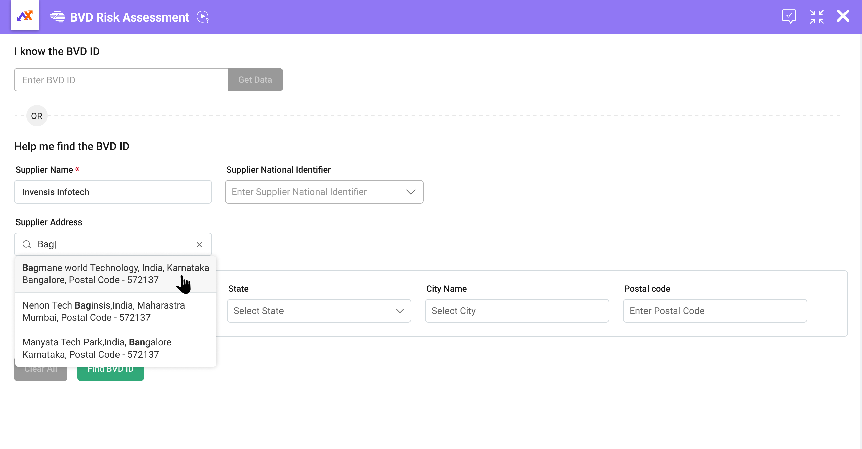Click the Supplier Name input field
The image size is (862, 449).
pyautogui.click(x=113, y=192)
